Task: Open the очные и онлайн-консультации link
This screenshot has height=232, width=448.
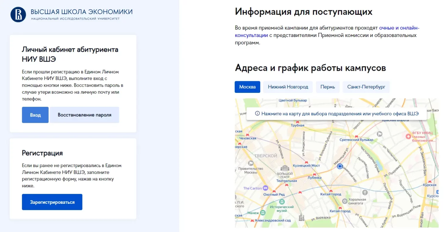Action: (327, 31)
